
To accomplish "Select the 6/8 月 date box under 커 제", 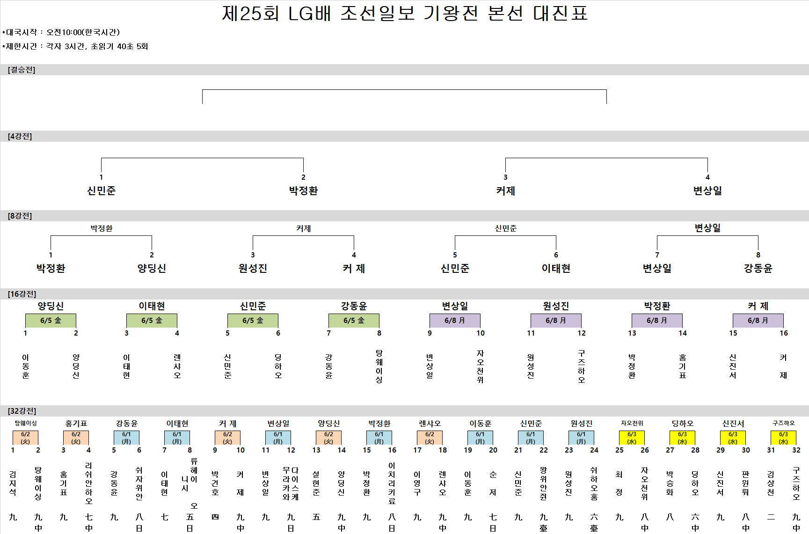I will (x=758, y=321).
